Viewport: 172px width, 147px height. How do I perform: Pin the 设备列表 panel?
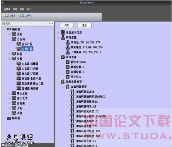pos(49,24)
